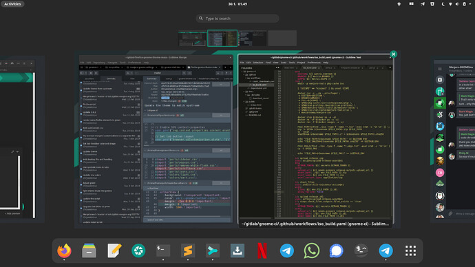The width and height of the screenshot is (475, 267).
Task: Switch to the empty fourth workspace thumbnail
Action: pyautogui.click(x=282, y=38)
